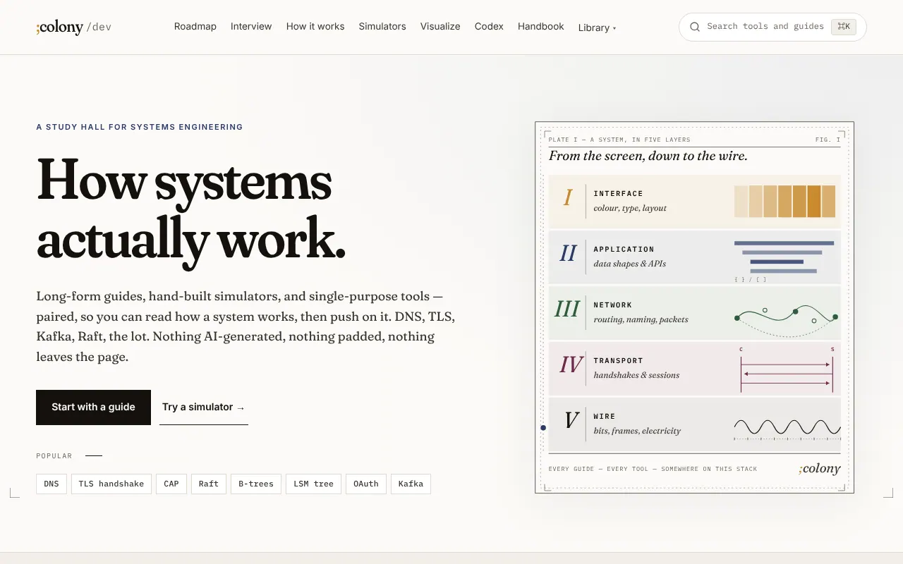
Task: Click the Start with a guide button
Action: pyautogui.click(x=93, y=407)
